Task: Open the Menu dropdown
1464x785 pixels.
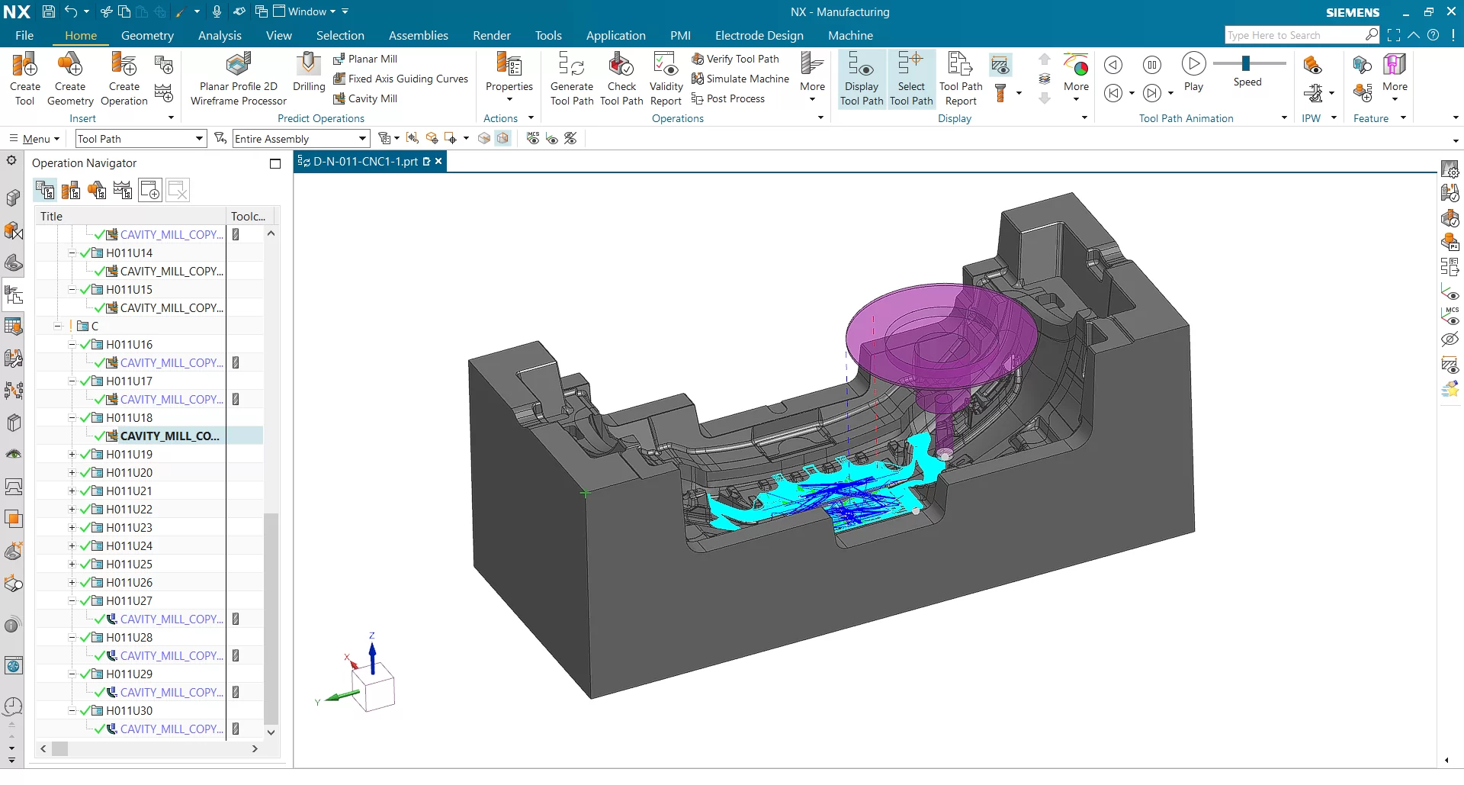Action: coord(35,139)
